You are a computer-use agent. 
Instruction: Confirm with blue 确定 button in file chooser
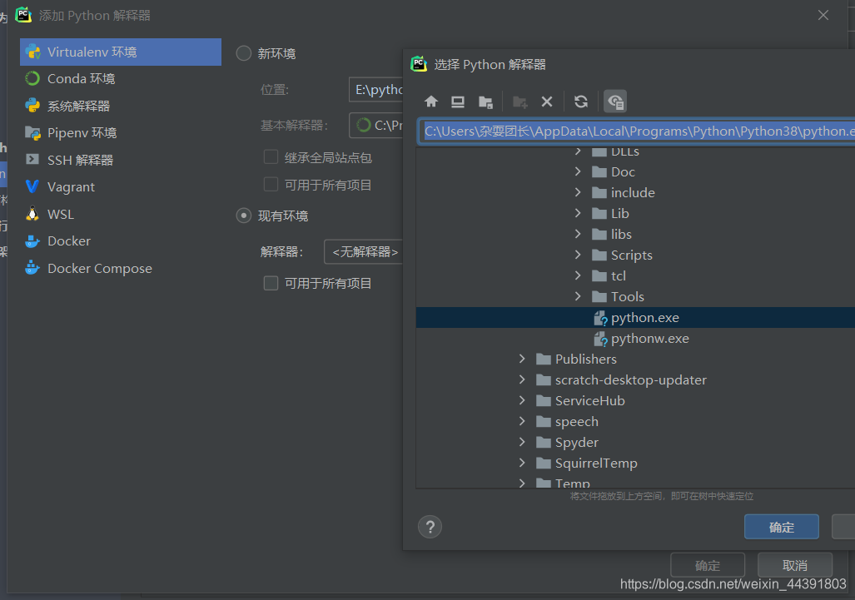pyautogui.click(x=782, y=527)
